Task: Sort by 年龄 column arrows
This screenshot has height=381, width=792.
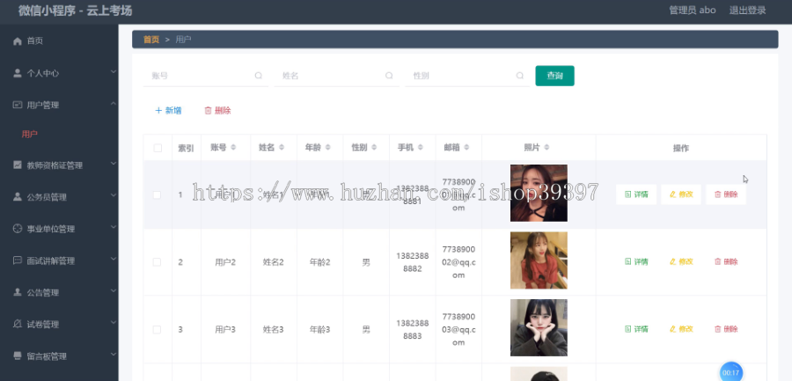Action: click(328, 148)
